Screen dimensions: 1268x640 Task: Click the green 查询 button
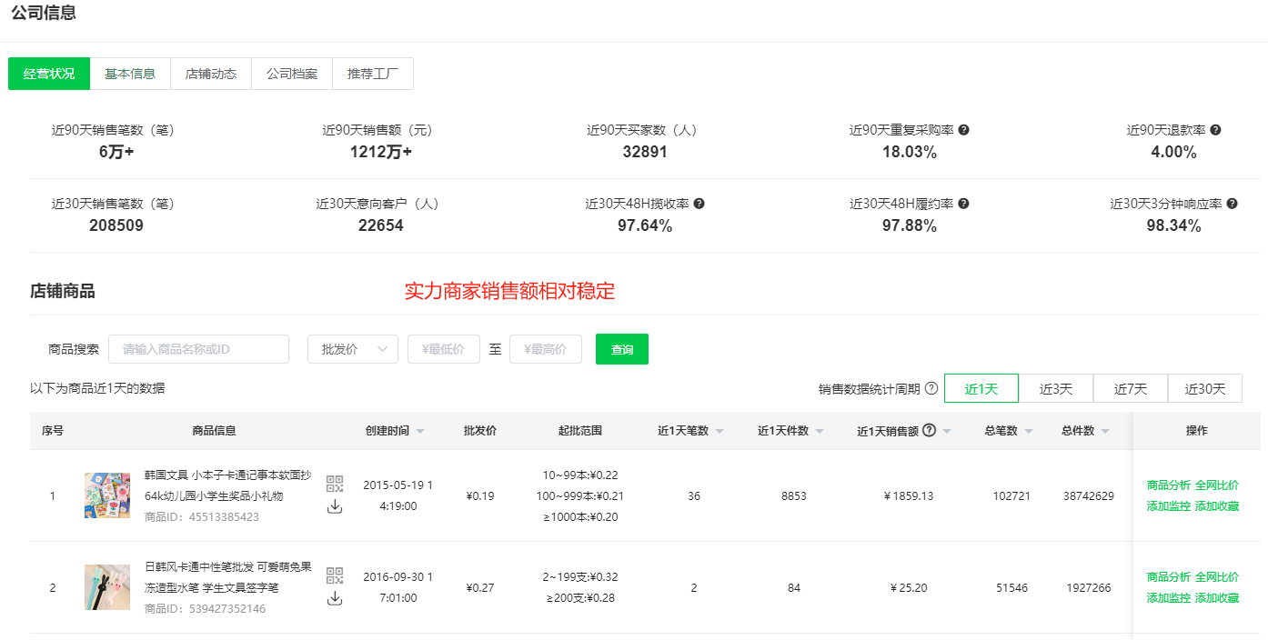click(x=622, y=349)
